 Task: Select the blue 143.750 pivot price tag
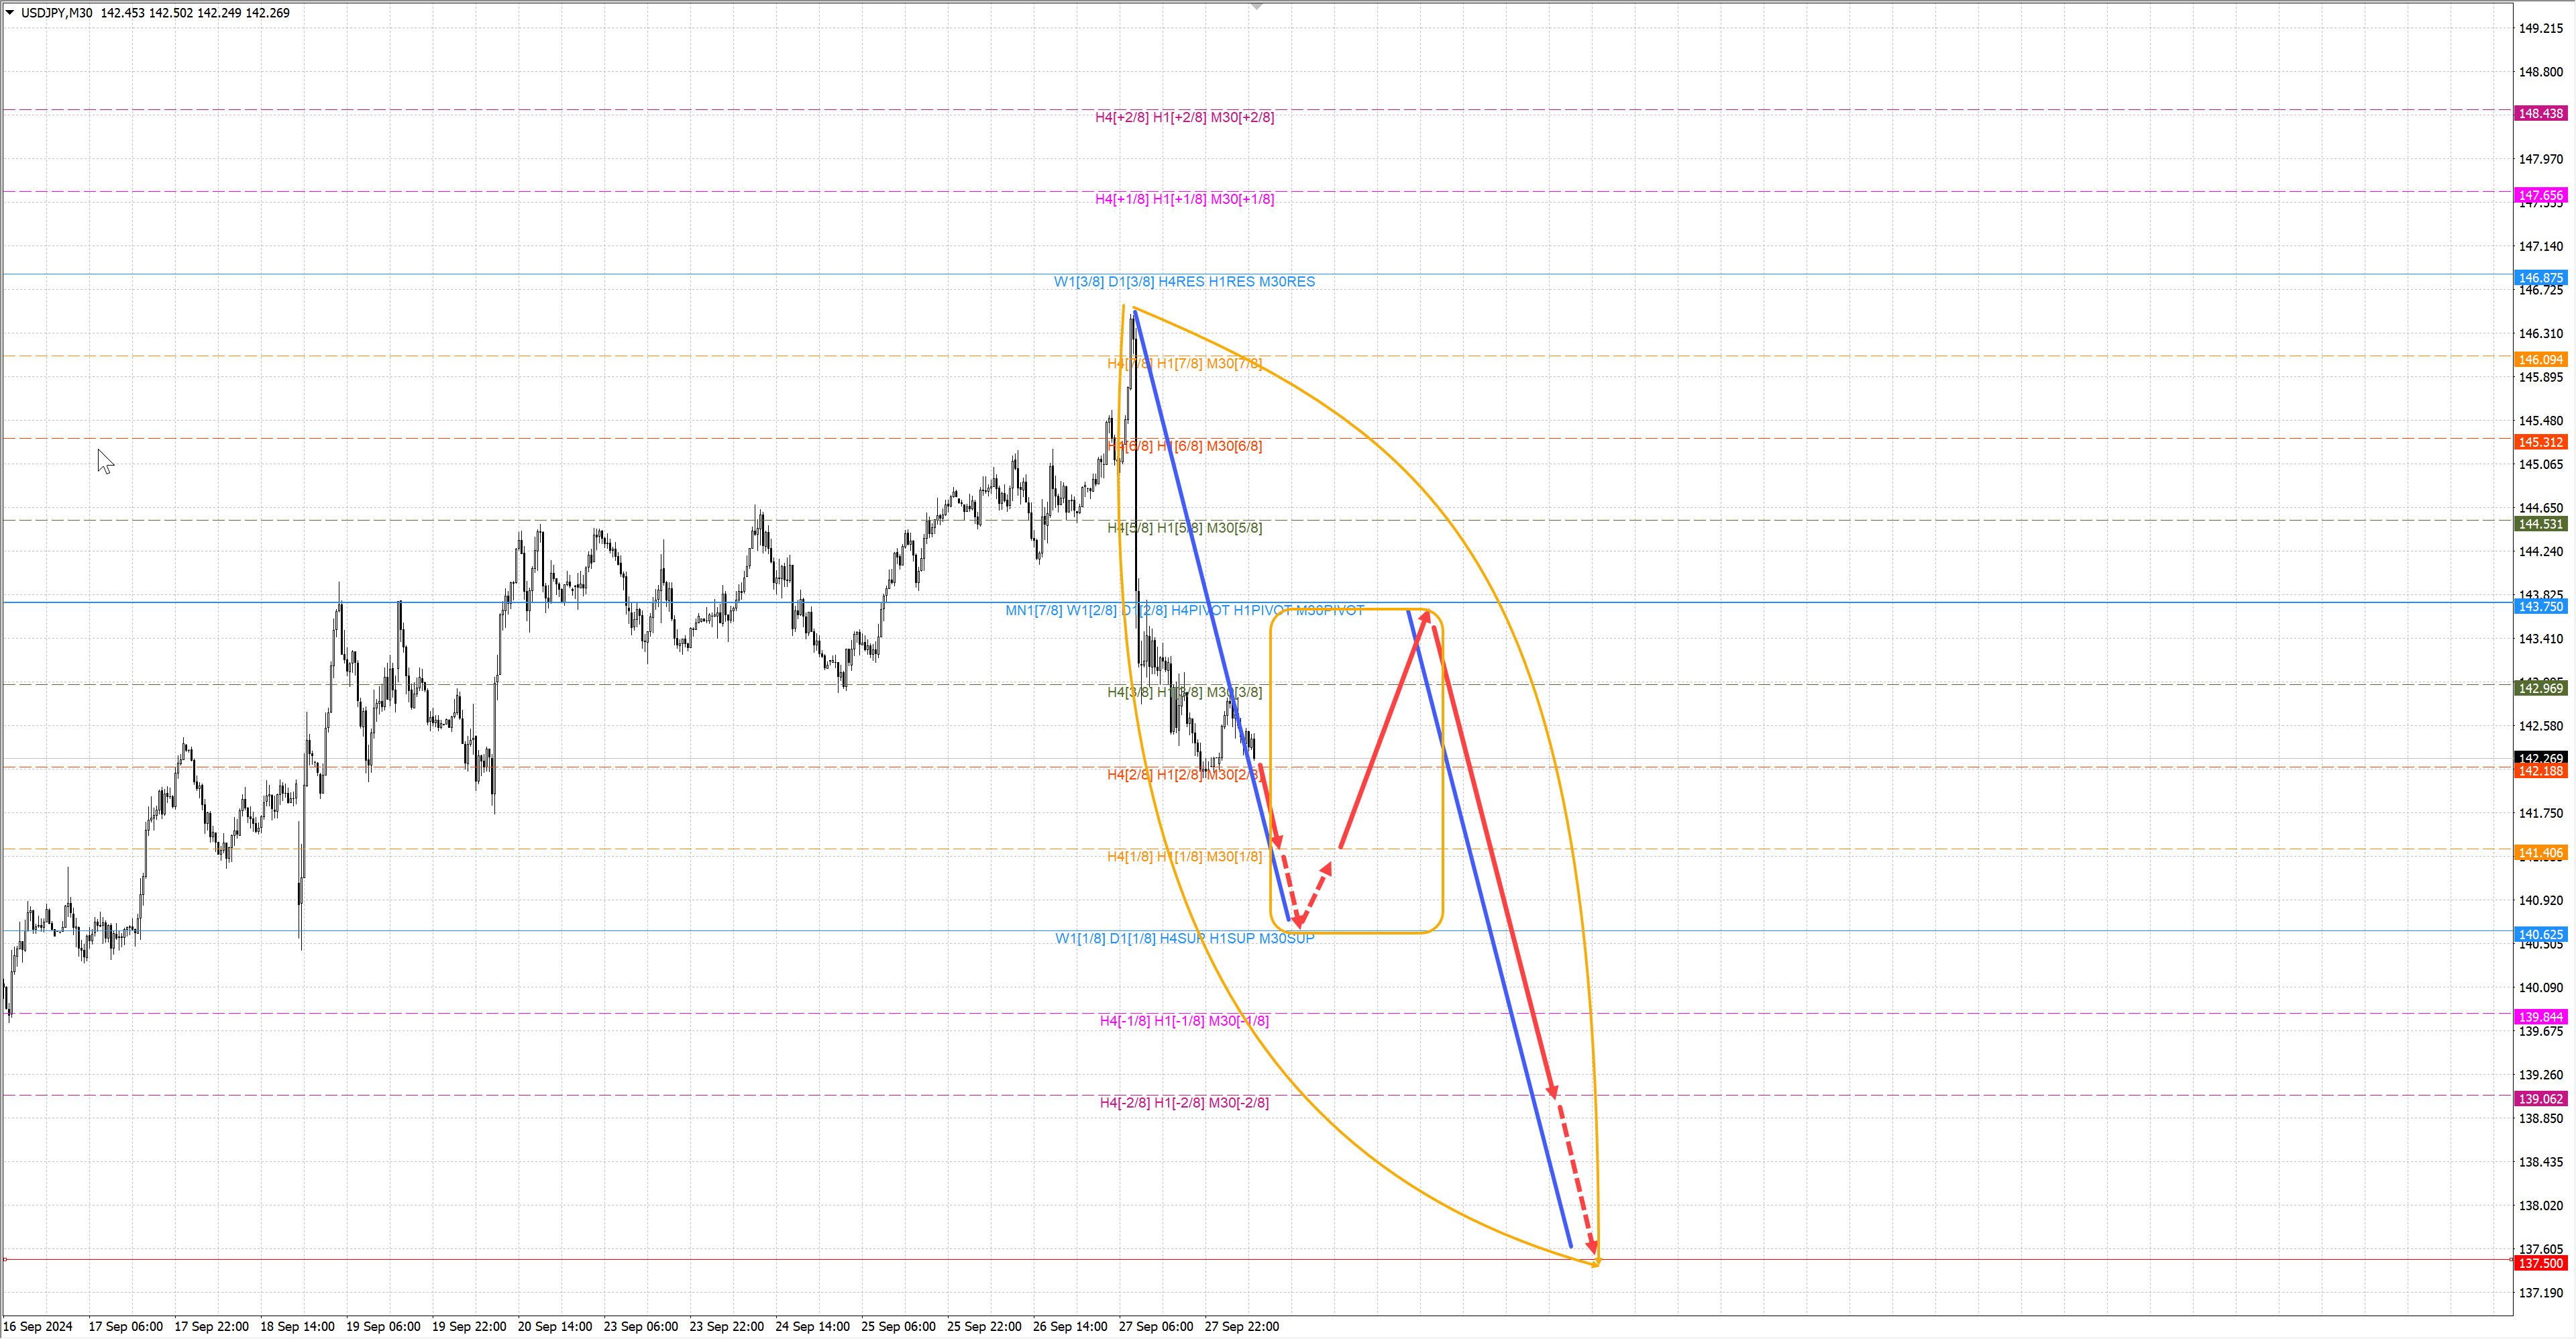click(x=2540, y=607)
